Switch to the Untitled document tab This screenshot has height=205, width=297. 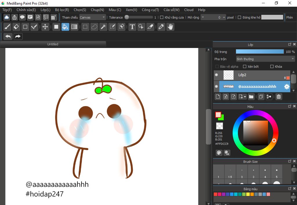pos(53,44)
